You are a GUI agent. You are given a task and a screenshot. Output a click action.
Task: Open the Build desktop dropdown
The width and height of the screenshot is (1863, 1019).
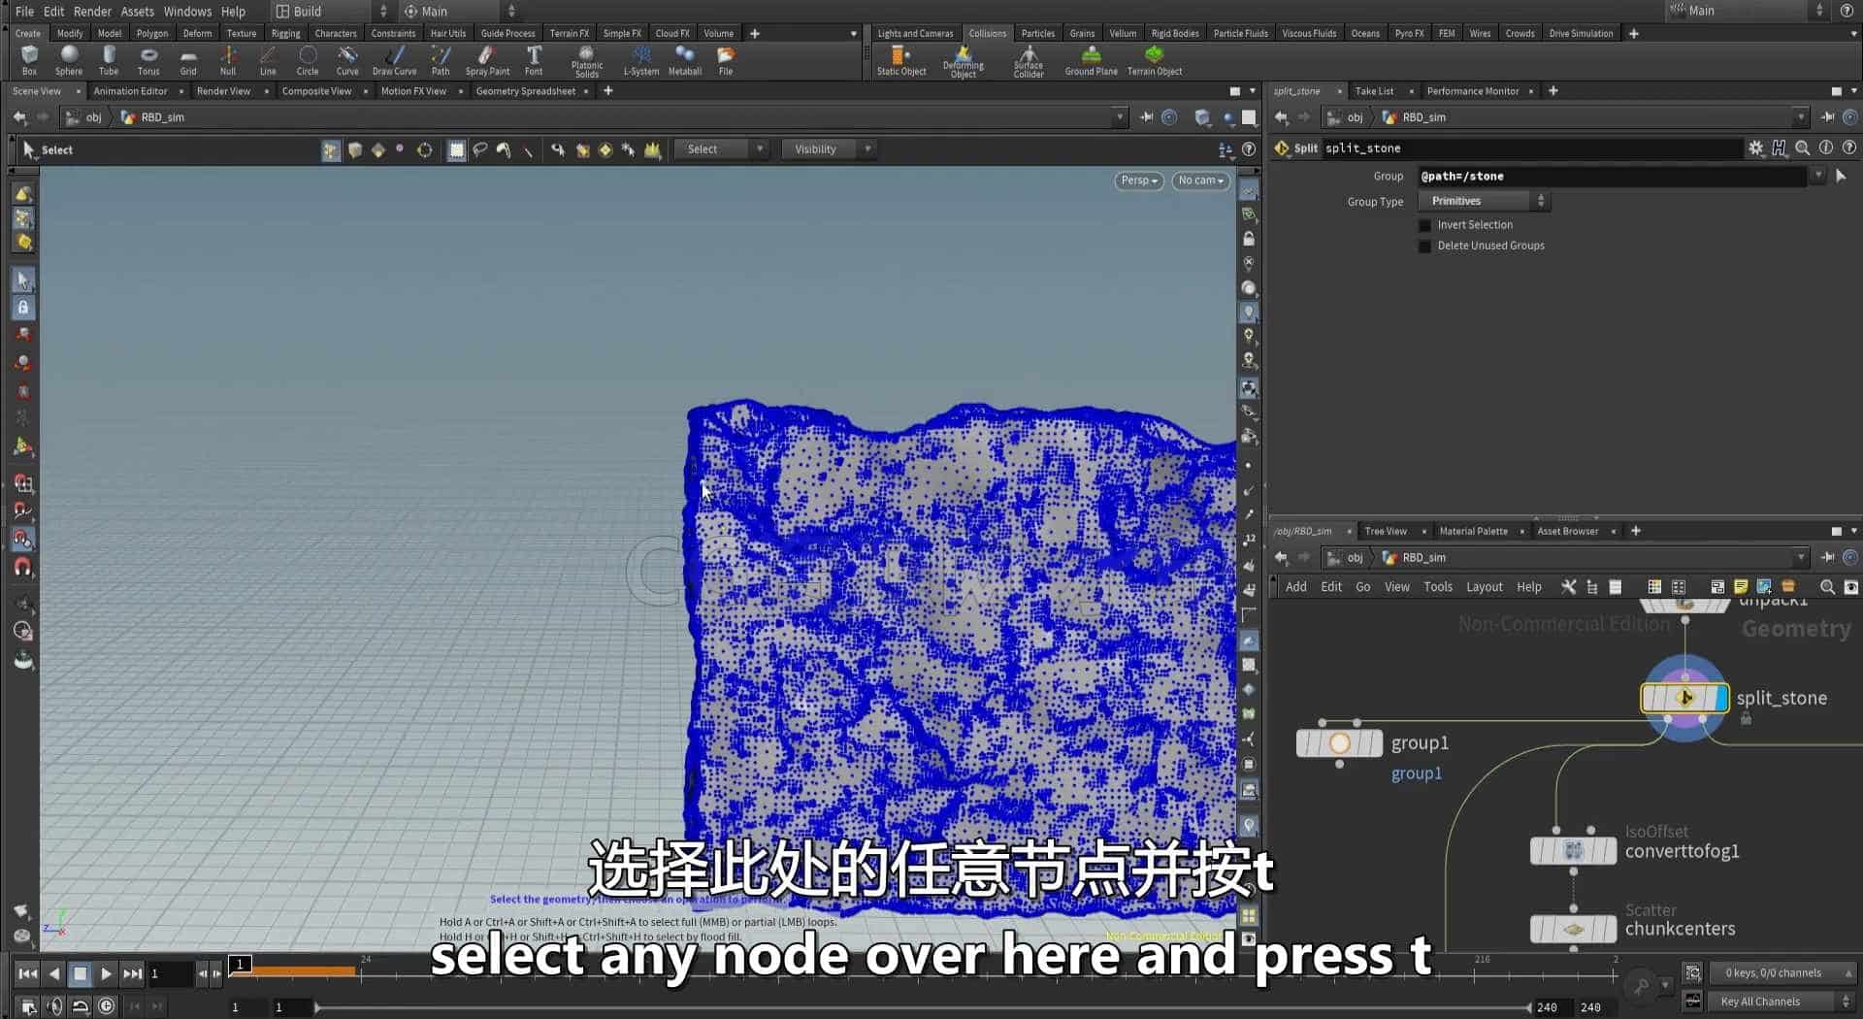[331, 12]
